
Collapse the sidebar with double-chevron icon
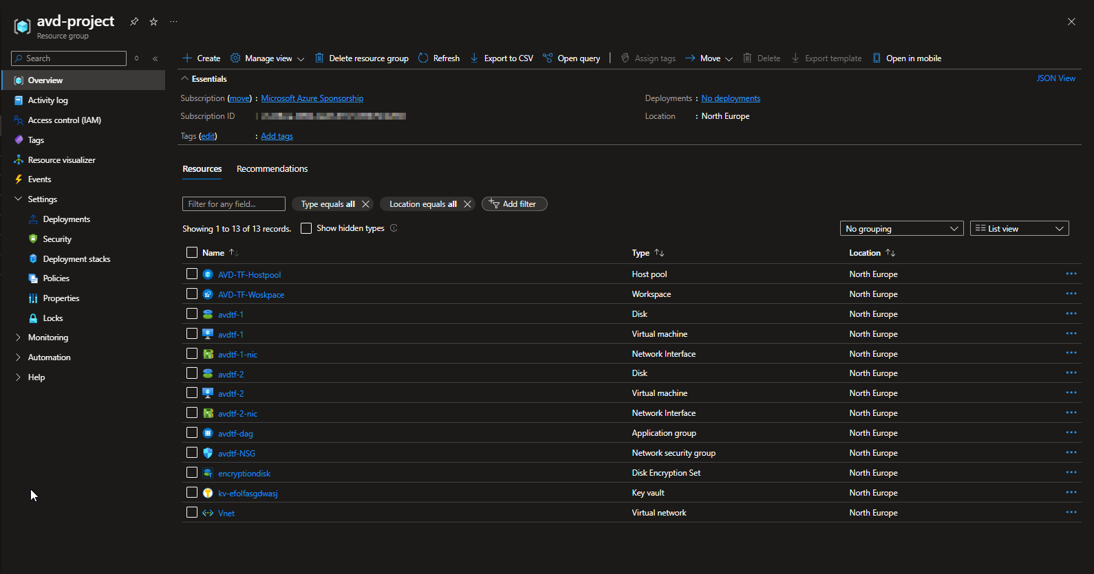(x=155, y=58)
